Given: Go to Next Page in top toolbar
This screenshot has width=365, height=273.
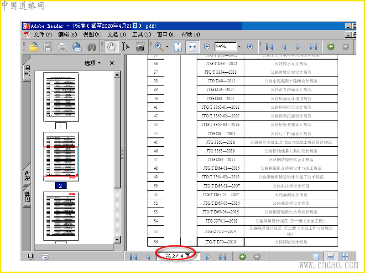Looking at the screenshot, I should (x=298, y=47).
